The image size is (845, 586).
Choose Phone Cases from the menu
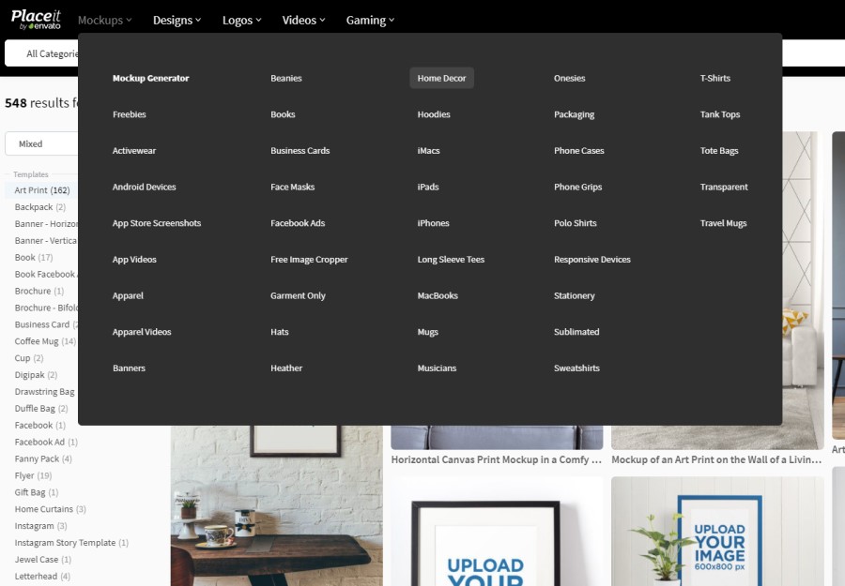tap(579, 151)
